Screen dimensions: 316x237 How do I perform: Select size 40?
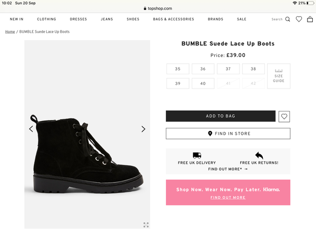[x=203, y=83]
